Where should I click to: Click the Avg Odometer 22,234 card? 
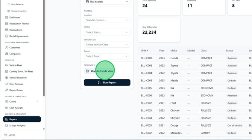159,30
